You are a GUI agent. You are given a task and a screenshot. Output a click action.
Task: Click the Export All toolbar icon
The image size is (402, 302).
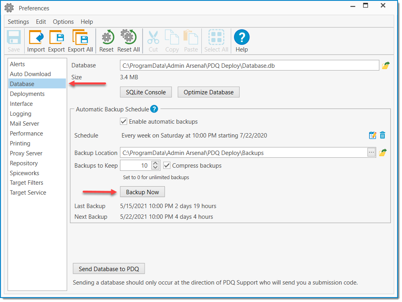[80, 37]
